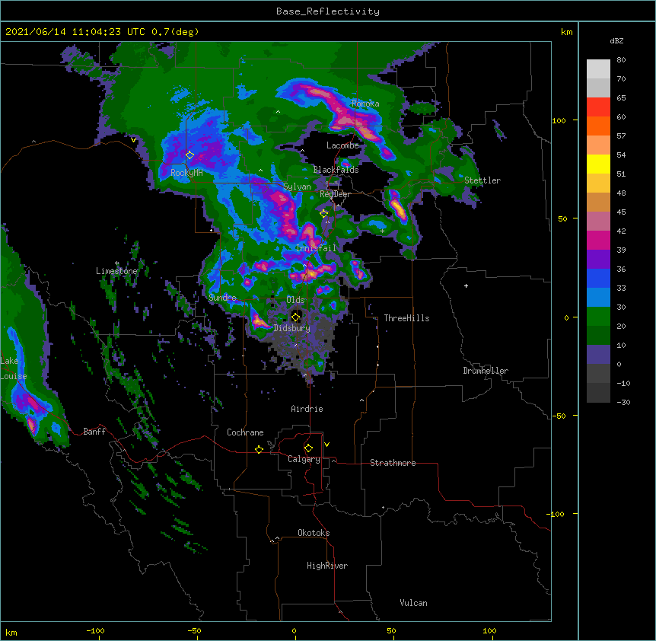Click the blue legend swatch between 33 and 36
Viewport: 656px width, 641px height.
(x=598, y=278)
